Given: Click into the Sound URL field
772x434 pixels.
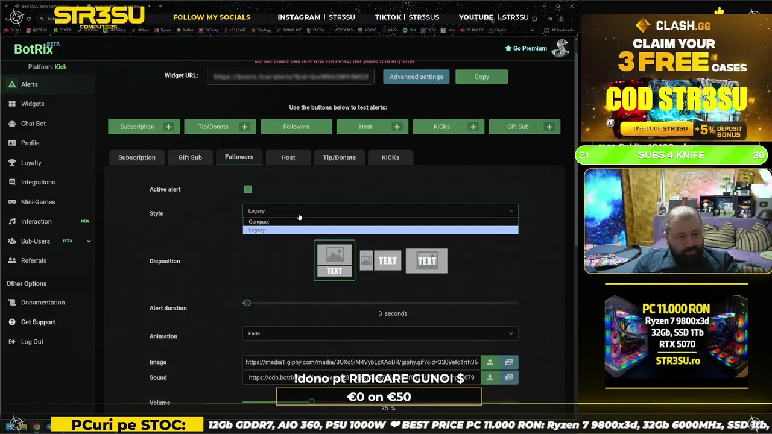Looking at the screenshot, I should point(361,377).
